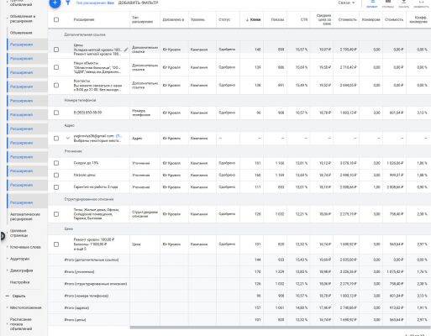This screenshot has height=336, width=431.
Task: Click 'ДОБАВИТЬ ФИЛЬТР'
Action: pyautogui.click(x=138, y=3)
